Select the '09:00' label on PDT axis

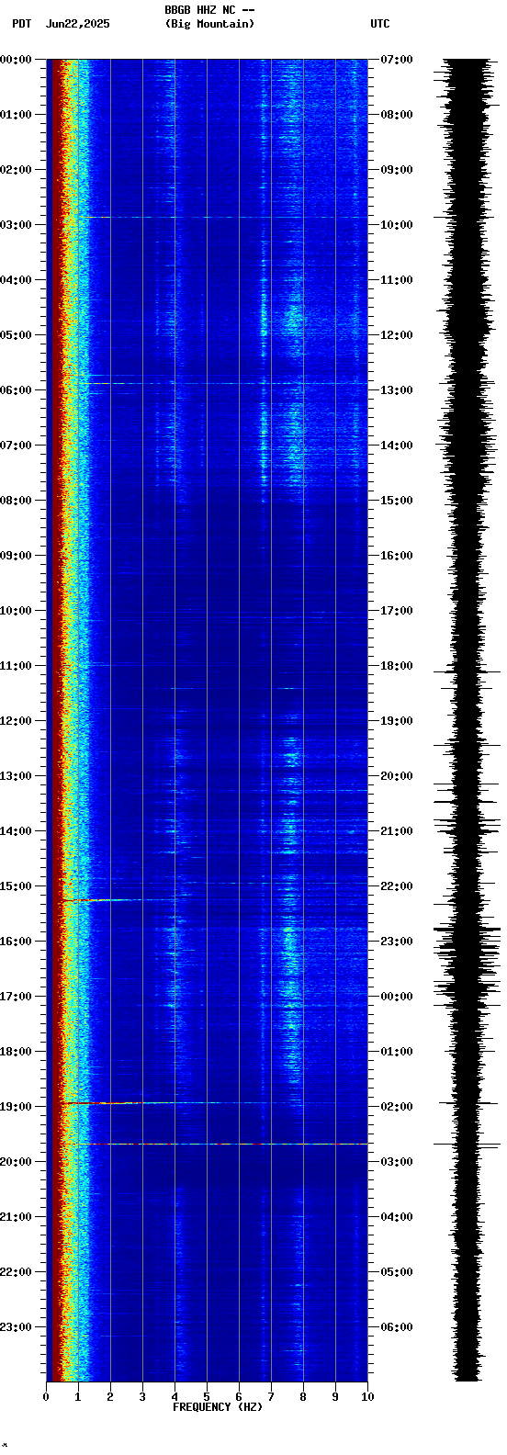click(16, 556)
